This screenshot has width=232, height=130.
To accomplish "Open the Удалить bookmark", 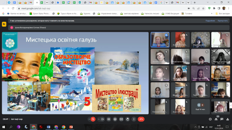I will 85,14.
